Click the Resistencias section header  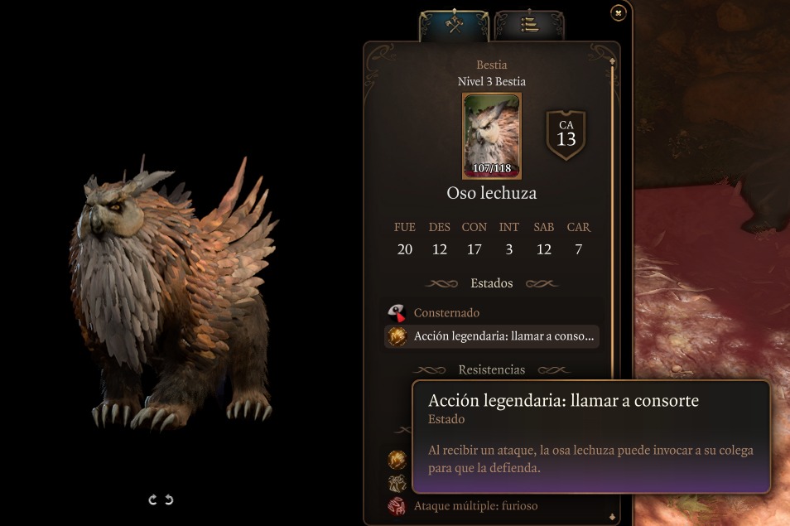[492, 369]
